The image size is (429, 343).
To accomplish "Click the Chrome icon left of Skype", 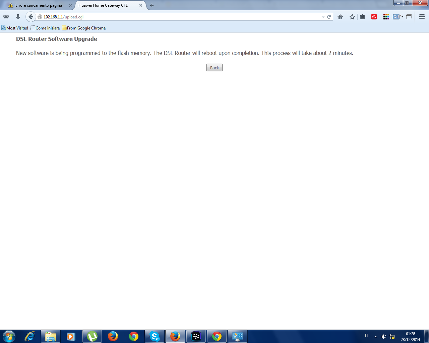I will point(134,336).
